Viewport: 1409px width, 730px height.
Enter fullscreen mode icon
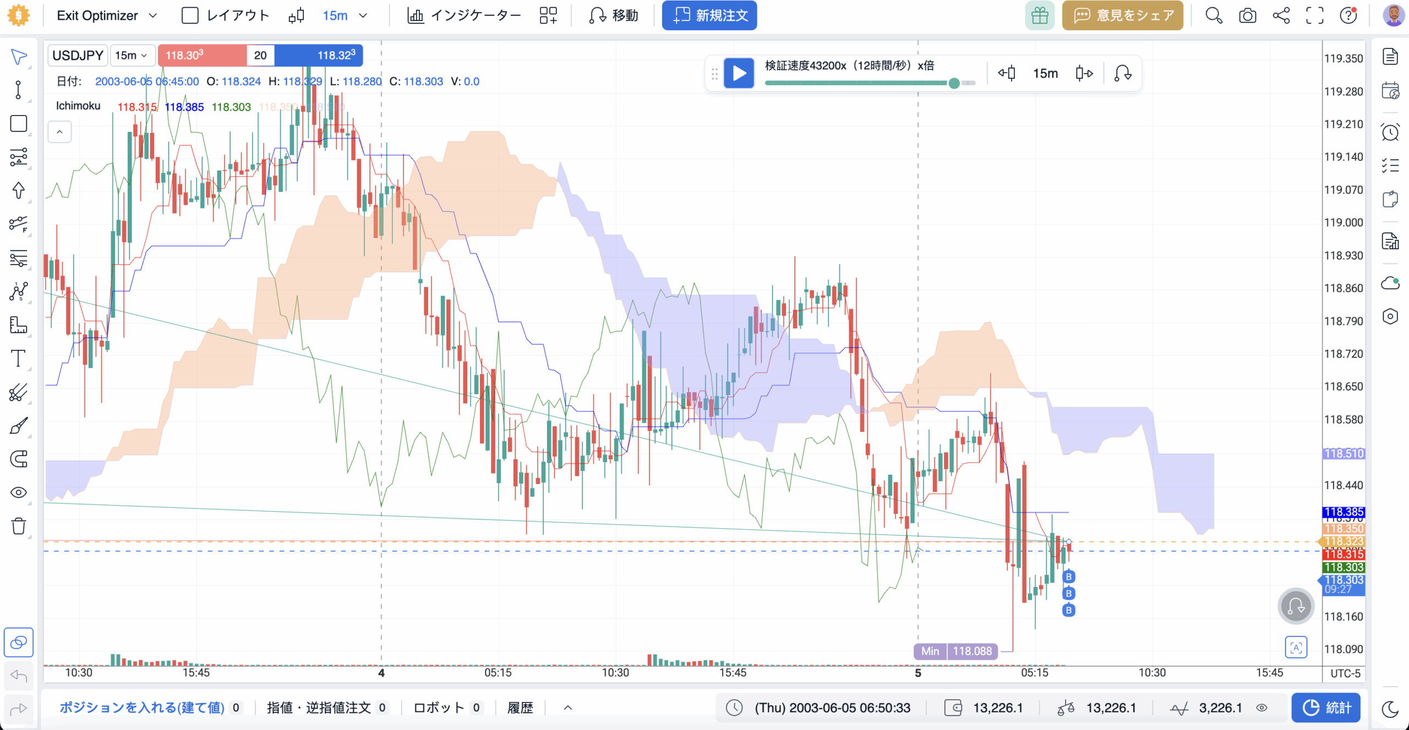1315,15
